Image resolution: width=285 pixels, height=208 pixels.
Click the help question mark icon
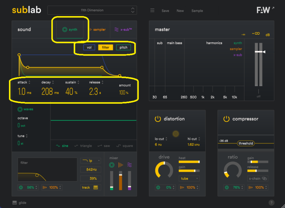click(271, 203)
